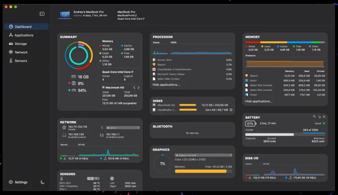
Task: Move Battery panel with down-right arrow
Action: pos(319,117)
